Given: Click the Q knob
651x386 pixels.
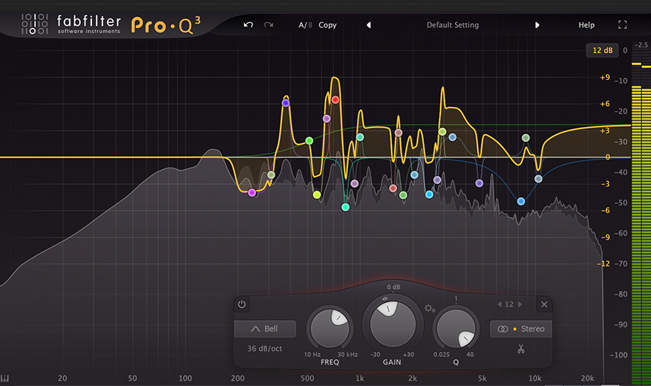Looking at the screenshot, I should (x=456, y=329).
